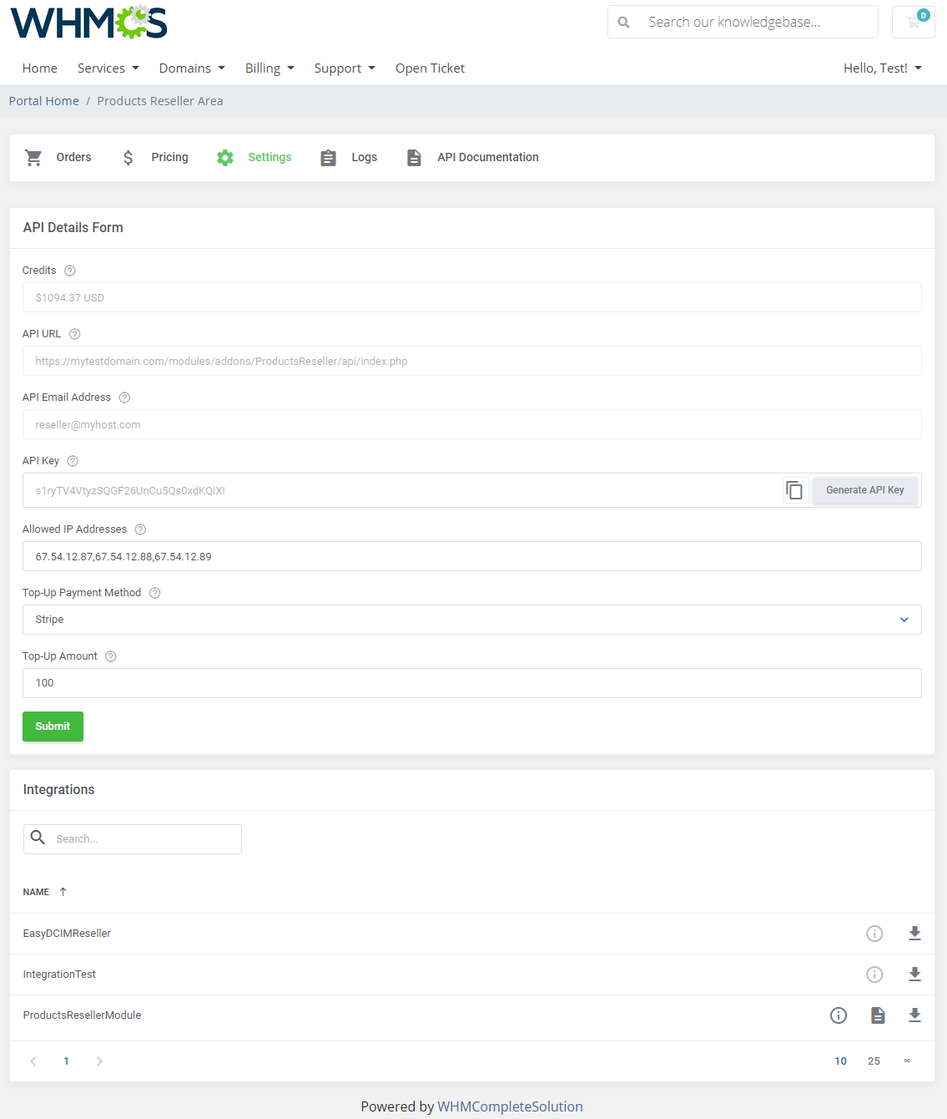
Task: Select the Pricing dollar icon
Action: coord(128,157)
